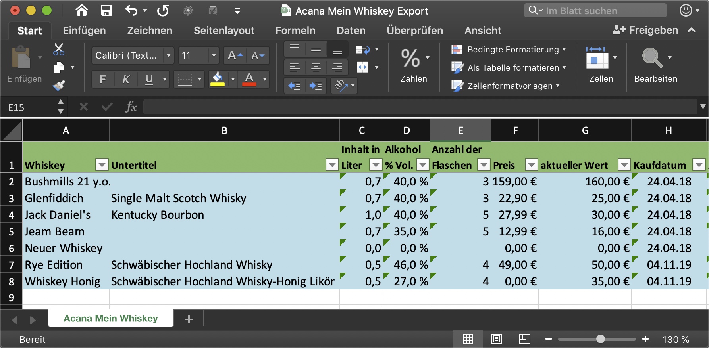The height and width of the screenshot is (348, 709).
Task: Zoom in with the plus button
Action: (x=645, y=339)
